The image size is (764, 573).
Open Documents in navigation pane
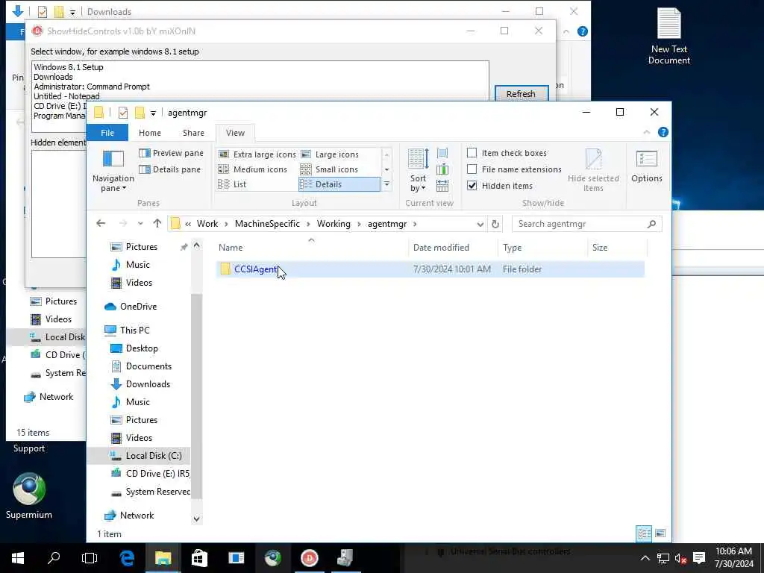[x=148, y=366]
